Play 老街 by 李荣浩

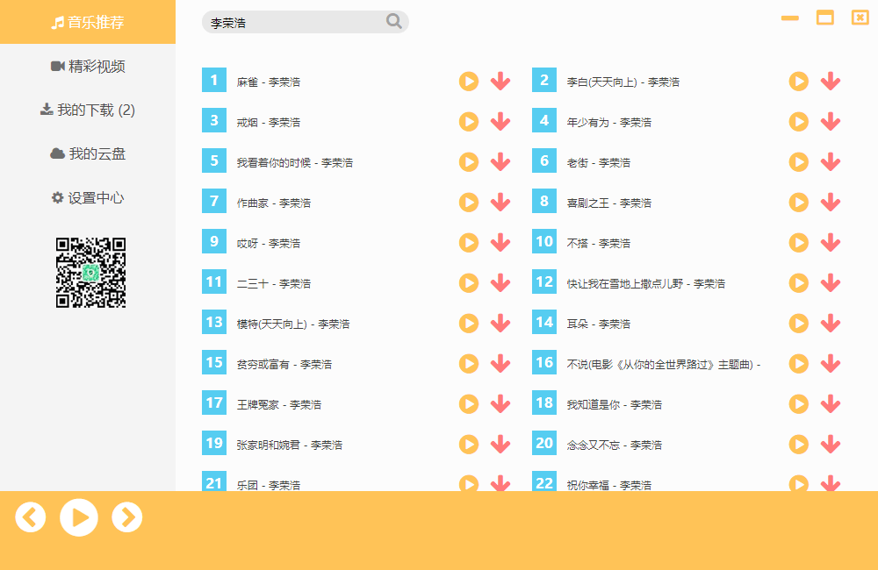pyautogui.click(x=798, y=161)
